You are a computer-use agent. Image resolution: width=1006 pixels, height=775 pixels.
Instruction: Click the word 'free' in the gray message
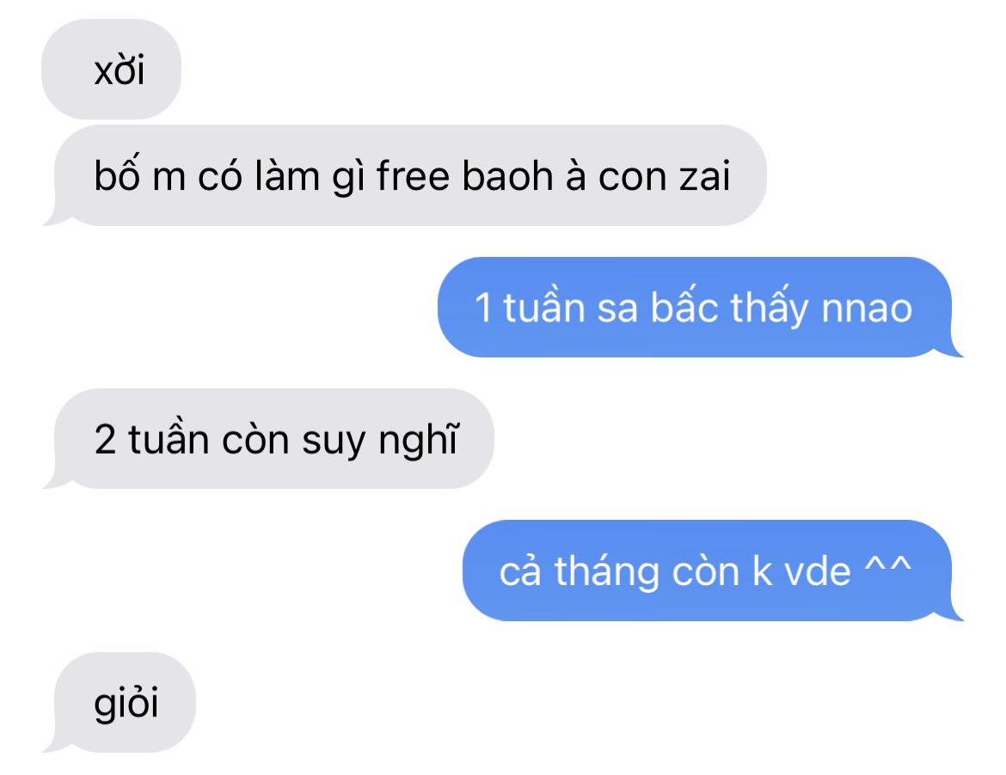[413, 175]
